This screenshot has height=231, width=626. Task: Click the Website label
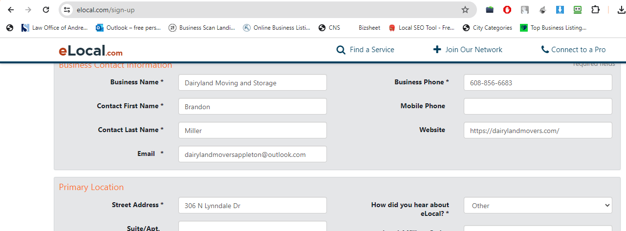pyautogui.click(x=432, y=130)
